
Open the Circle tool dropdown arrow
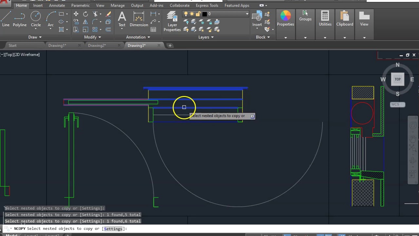pyautogui.click(x=36, y=29)
